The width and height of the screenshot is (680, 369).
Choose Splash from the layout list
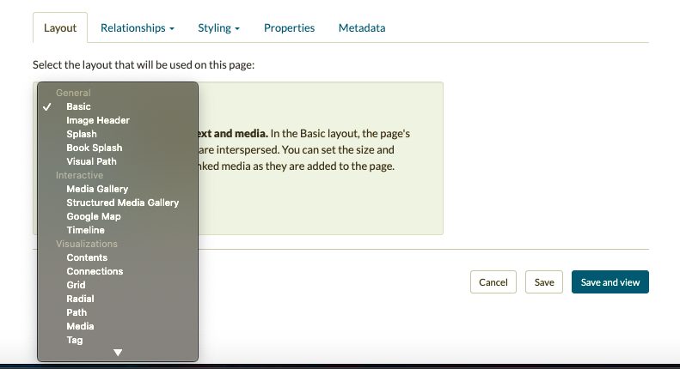coord(82,134)
